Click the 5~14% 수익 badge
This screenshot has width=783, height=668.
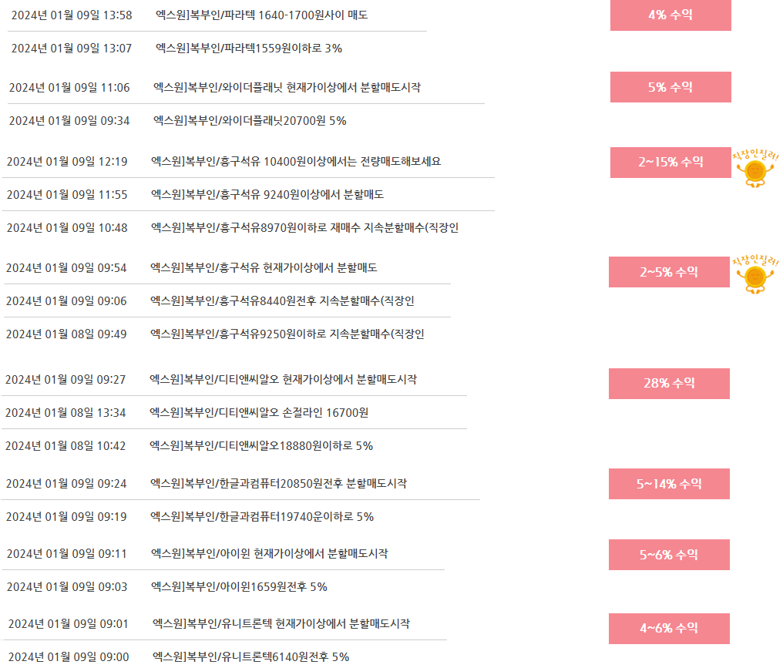(669, 484)
